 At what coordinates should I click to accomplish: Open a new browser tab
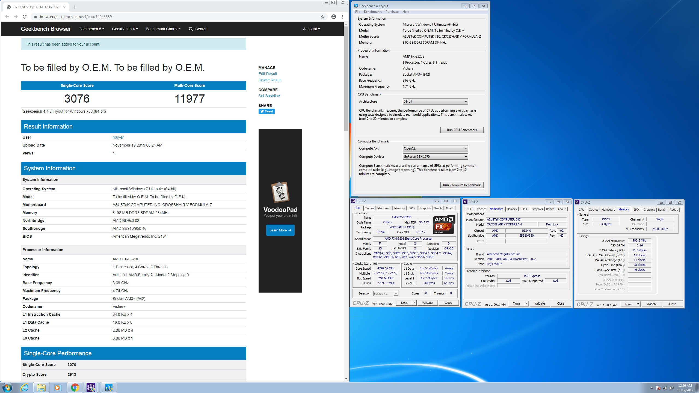[75, 7]
